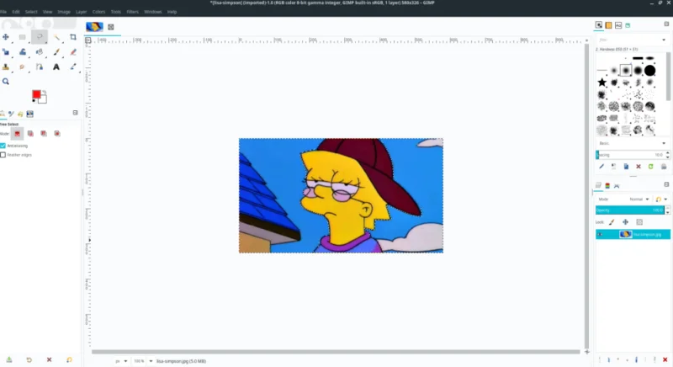Switch to Fonts tab in right dock
The width and height of the screenshot is (673, 367).
point(618,25)
